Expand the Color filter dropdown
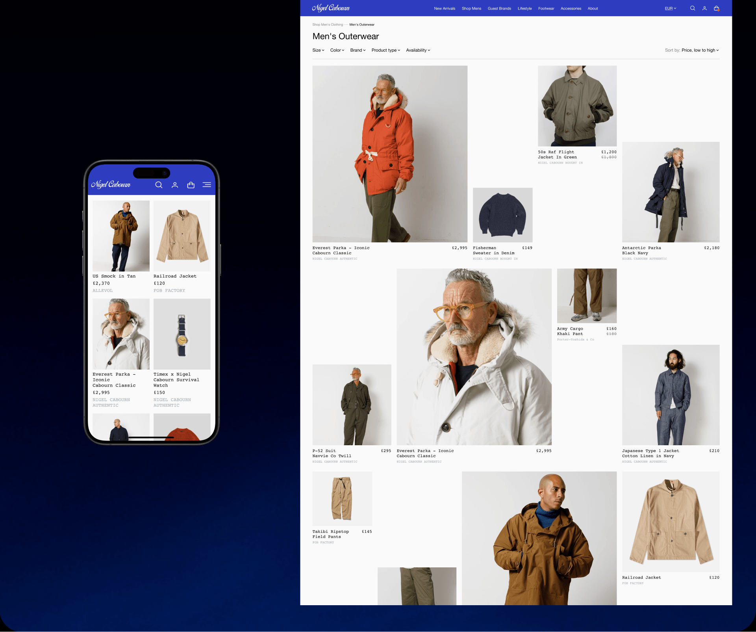The height and width of the screenshot is (632, 756). click(337, 50)
